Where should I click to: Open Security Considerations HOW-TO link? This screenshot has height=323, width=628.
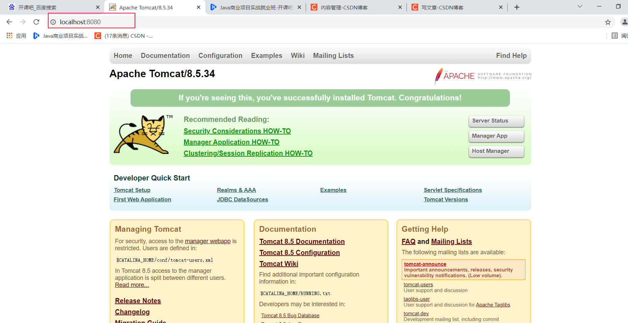click(237, 131)
